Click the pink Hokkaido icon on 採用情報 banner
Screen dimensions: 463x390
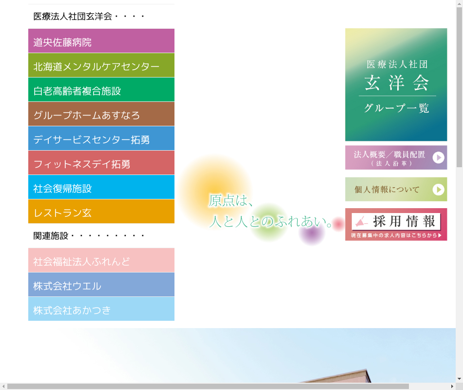coord(361,222)
